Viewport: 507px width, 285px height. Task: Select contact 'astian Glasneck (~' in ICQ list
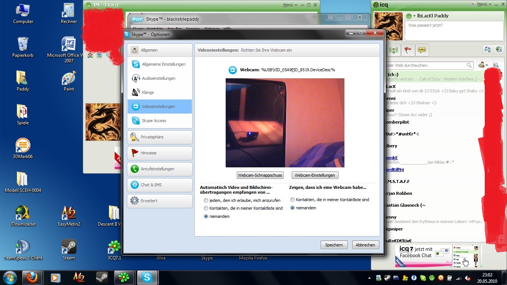(x=406, y=205)
